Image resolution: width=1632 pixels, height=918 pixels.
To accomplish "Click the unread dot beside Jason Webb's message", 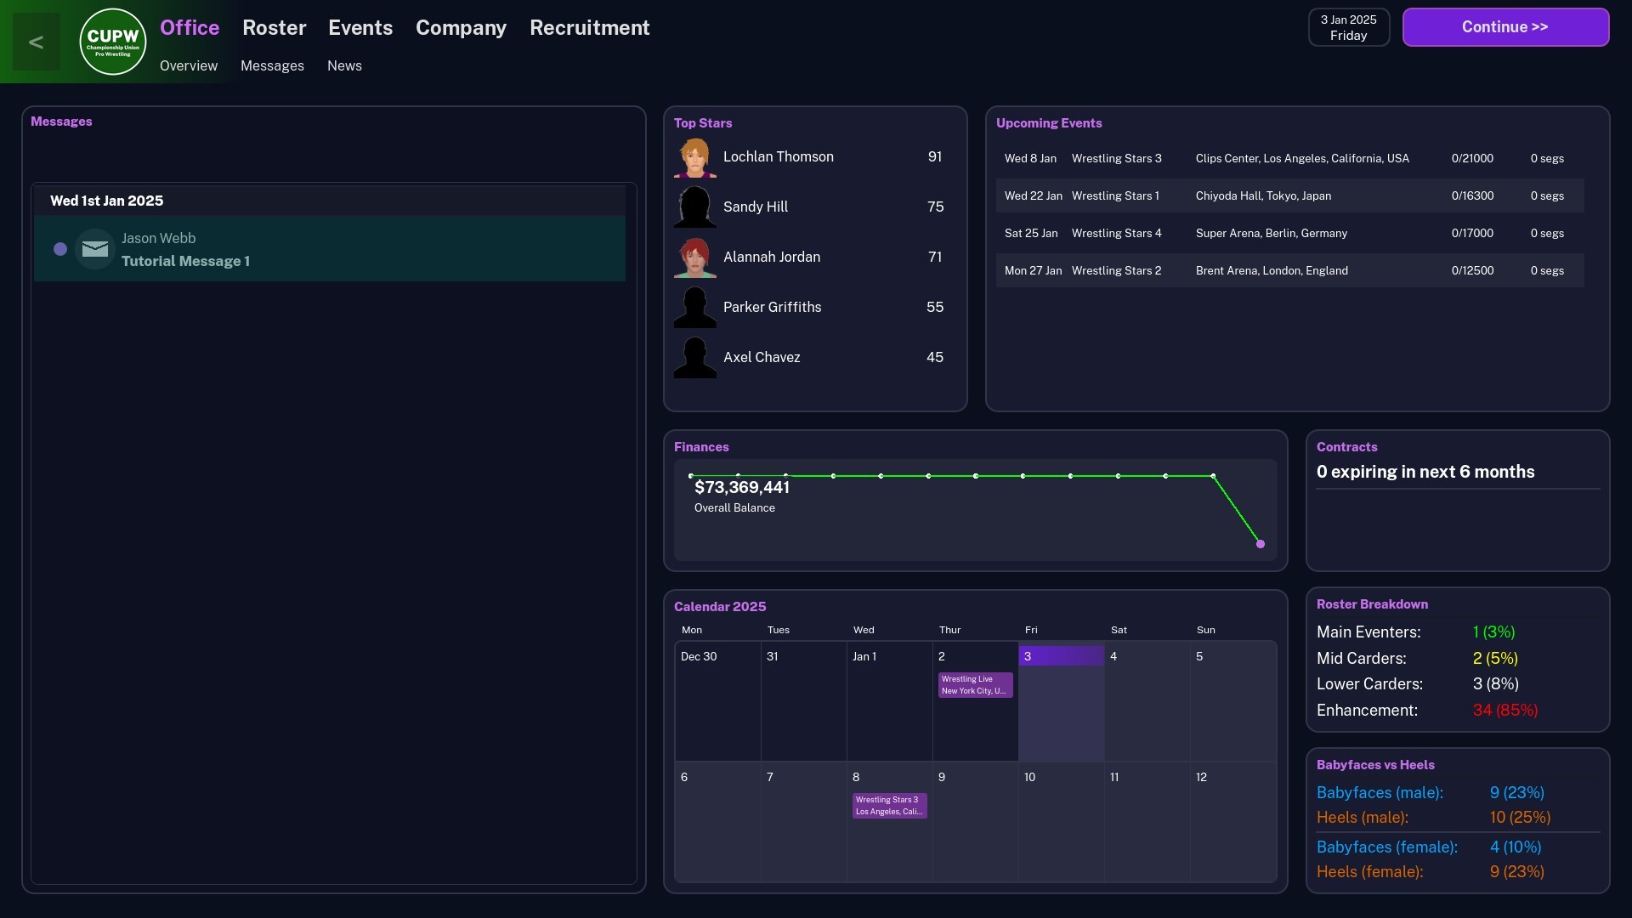I will [x=59, y=248].
